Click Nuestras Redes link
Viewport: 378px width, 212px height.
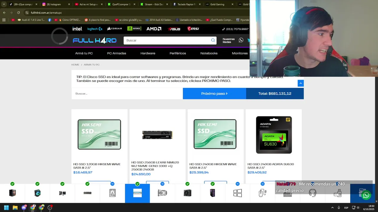tap(229, 40)
